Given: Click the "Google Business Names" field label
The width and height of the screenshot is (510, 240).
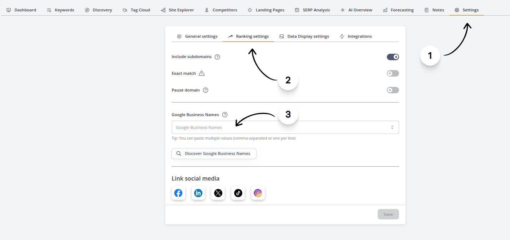Looking at the screenshot, I should point(195,115).
